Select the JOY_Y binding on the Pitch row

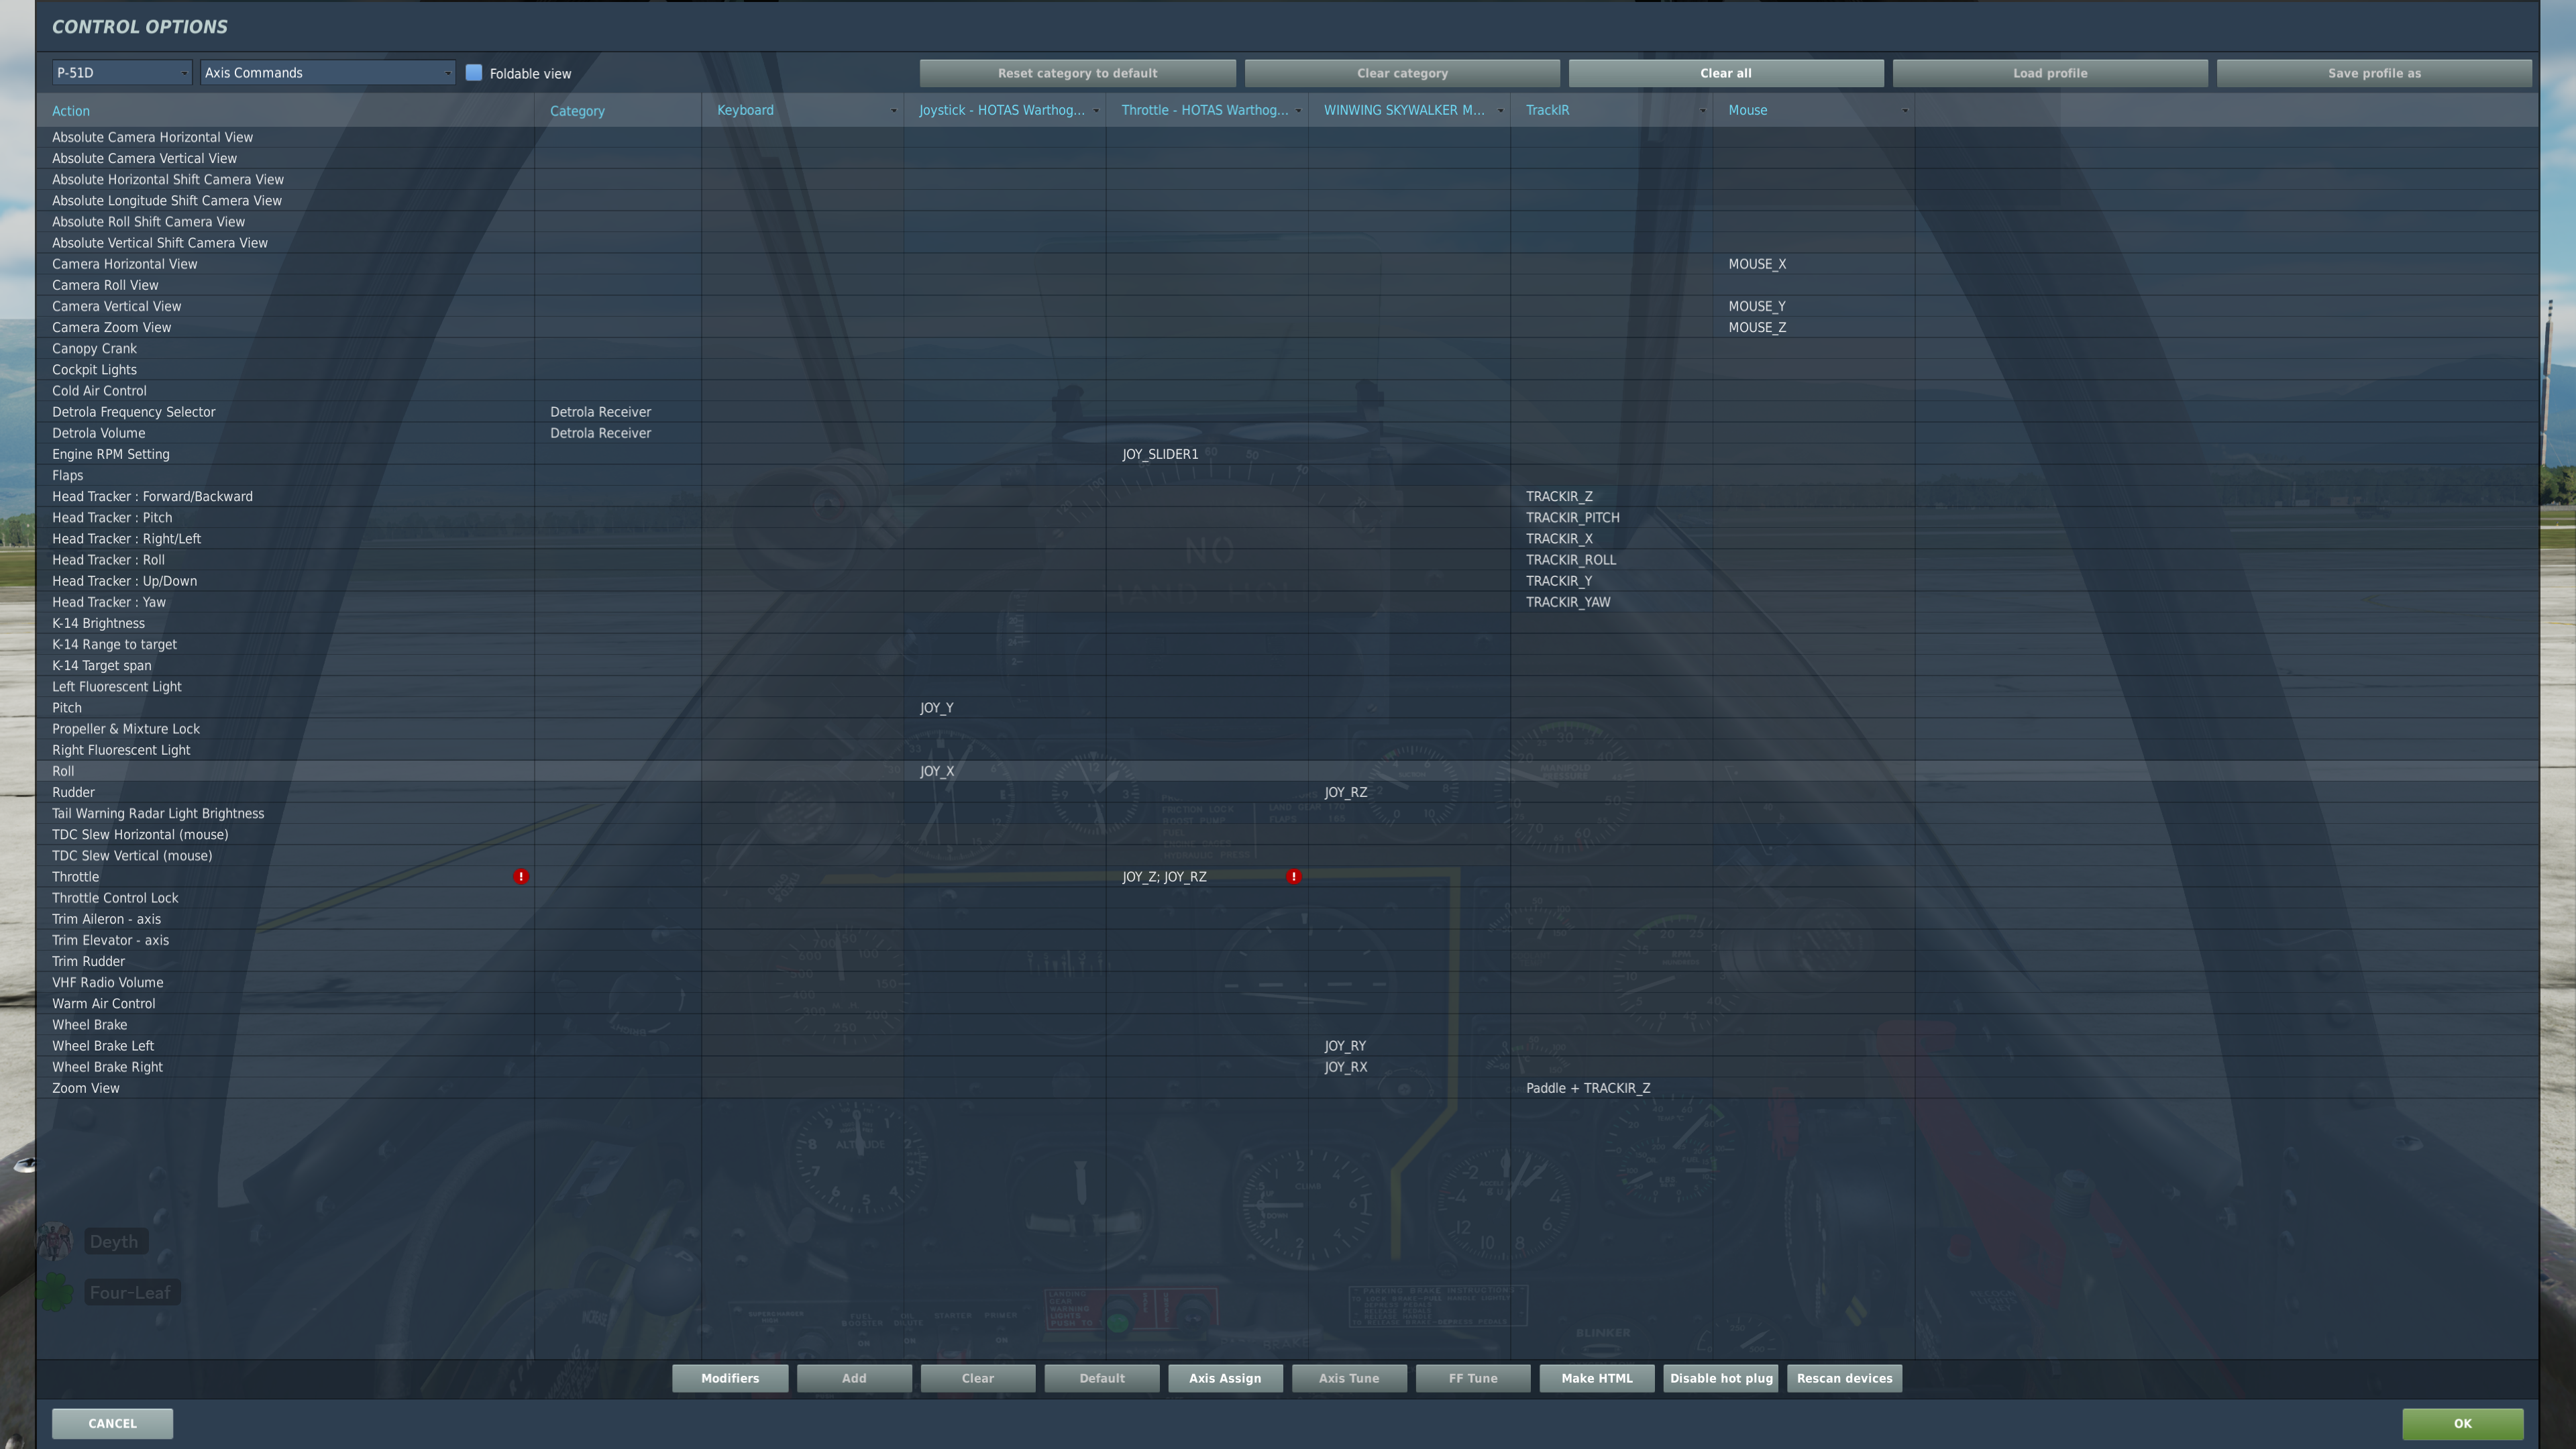[x=937, y=708]
